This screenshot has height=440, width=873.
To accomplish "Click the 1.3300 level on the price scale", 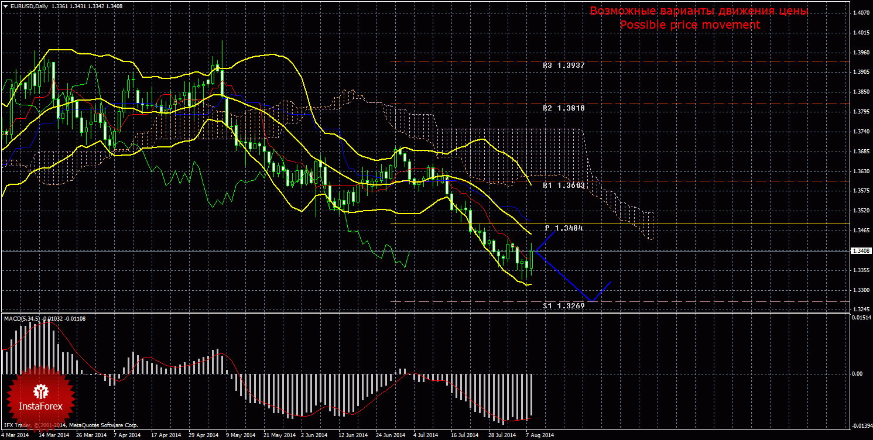I will pos(862,290).
